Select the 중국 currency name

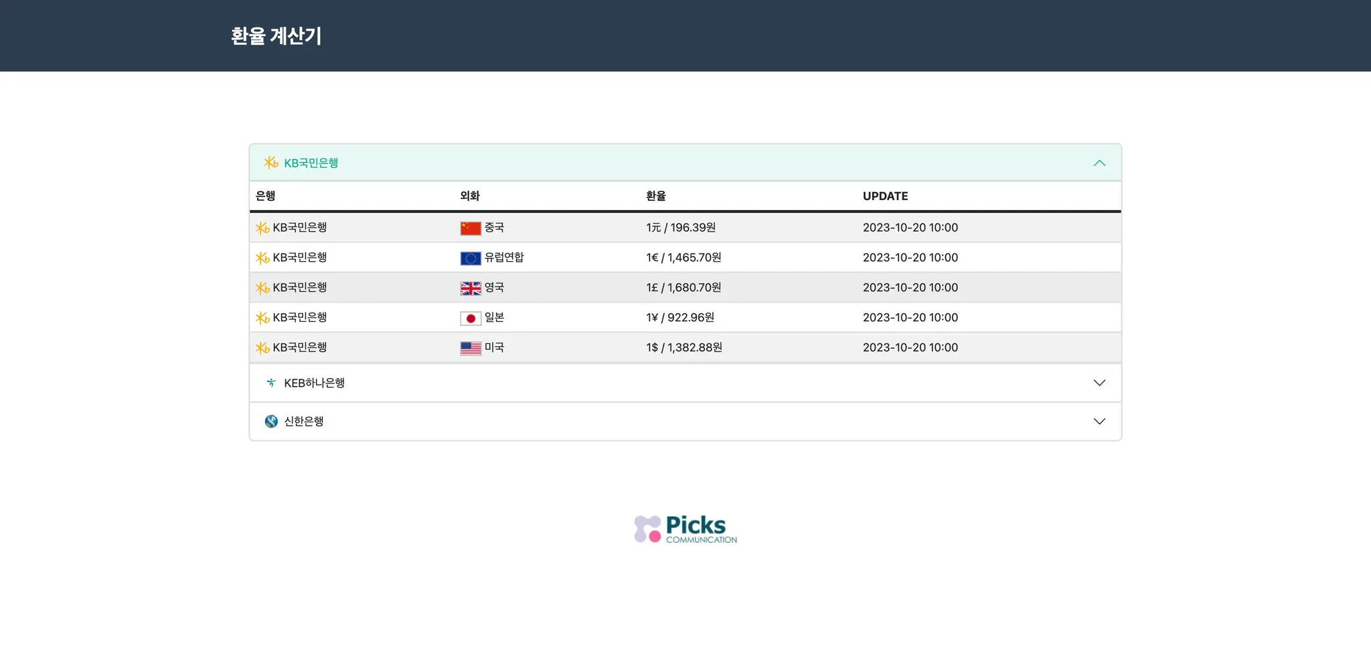[x=494, y=228]
